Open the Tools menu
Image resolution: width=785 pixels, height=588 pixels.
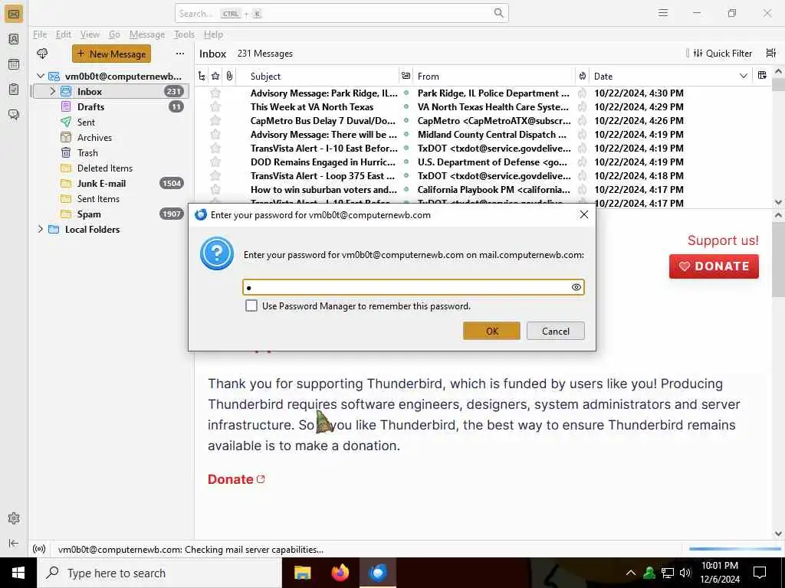184,34
